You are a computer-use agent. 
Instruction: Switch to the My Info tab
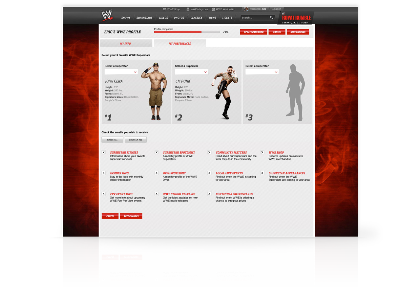126,43
